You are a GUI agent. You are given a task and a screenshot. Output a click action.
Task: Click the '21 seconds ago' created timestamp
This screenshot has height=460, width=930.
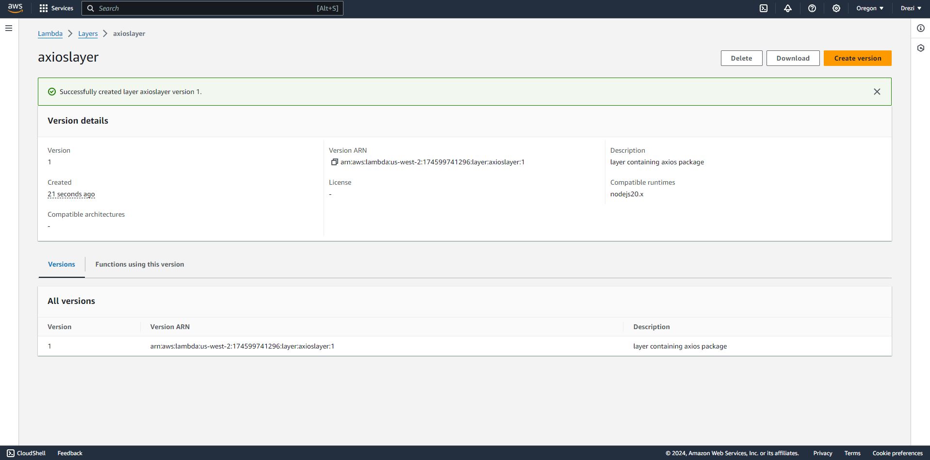(x=71, y=194)
